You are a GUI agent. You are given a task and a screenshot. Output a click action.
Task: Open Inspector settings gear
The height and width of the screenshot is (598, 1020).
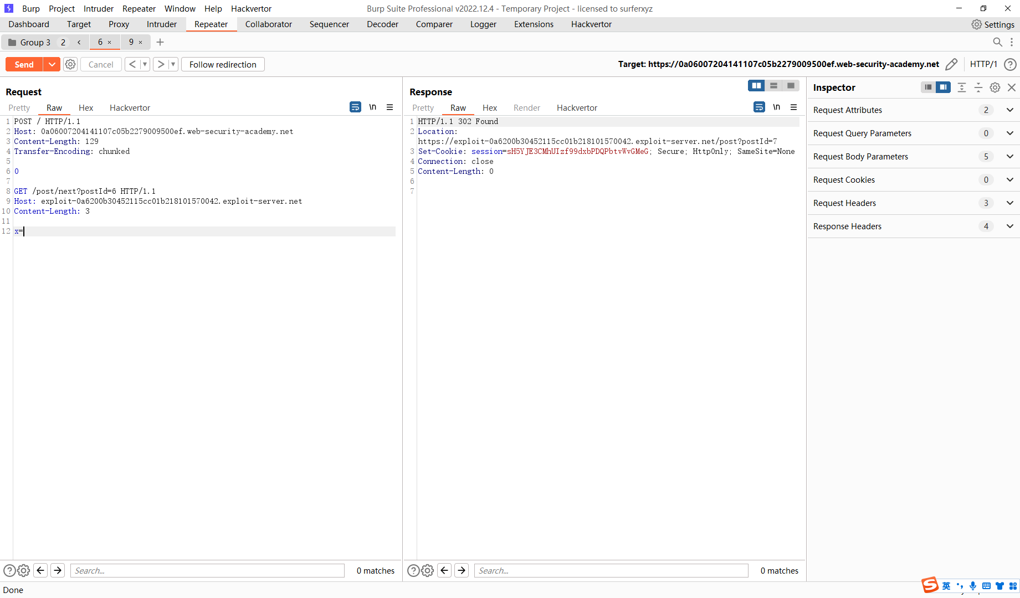click(x=995, y=87)
